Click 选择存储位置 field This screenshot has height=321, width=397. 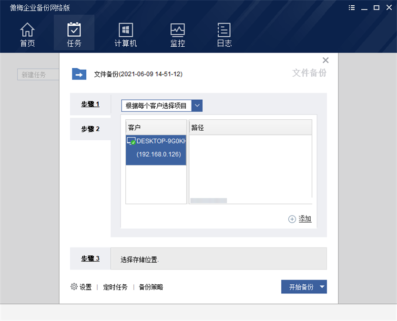point(219,259)
